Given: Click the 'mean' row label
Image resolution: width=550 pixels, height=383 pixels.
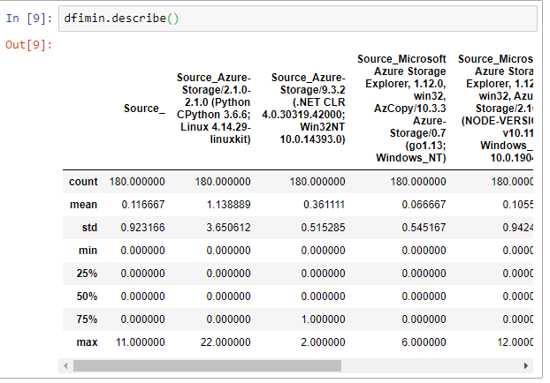Looking at the screenshot, I should 83,205.
